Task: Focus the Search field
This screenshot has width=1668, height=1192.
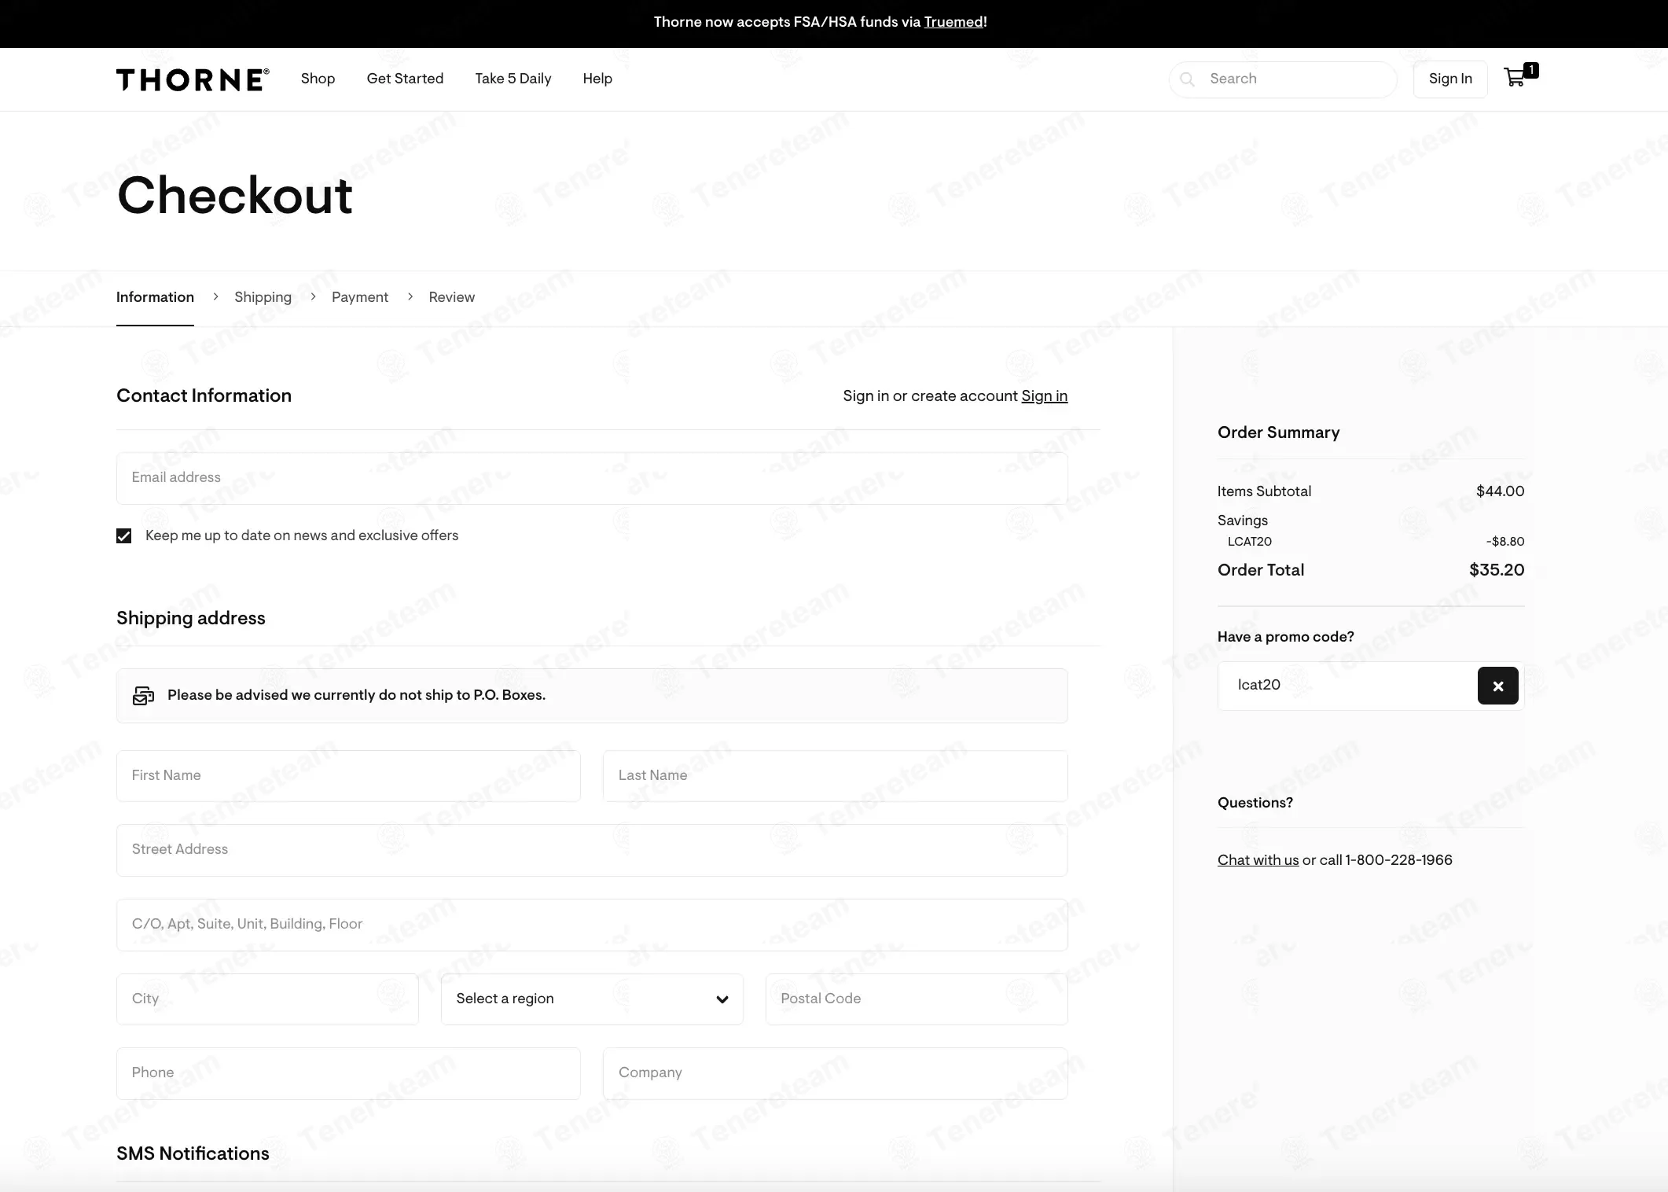Action: point(1283,79)
